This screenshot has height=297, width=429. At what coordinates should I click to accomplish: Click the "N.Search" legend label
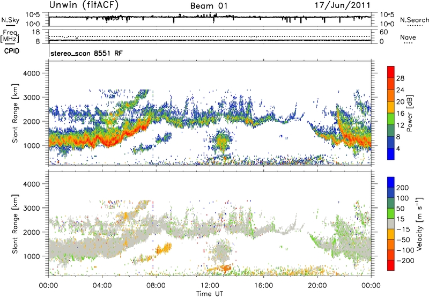click(x=414, y=20)
